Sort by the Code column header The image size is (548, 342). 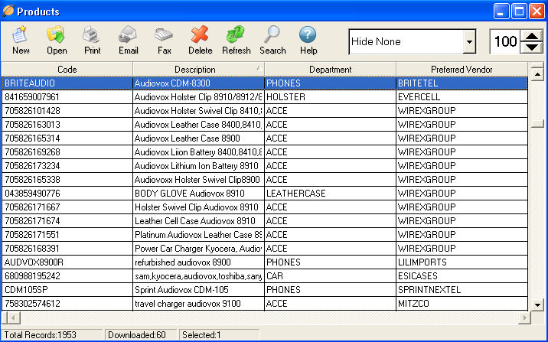67,69
